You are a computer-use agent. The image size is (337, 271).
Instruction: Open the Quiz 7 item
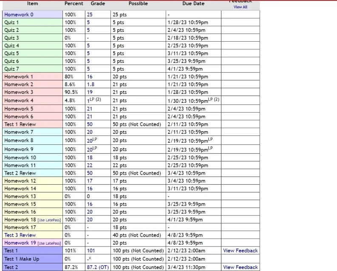[11, 69]
